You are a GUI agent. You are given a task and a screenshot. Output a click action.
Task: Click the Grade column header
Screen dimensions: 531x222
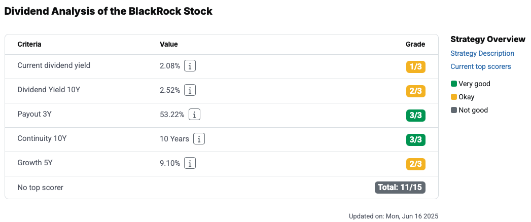pos(415,44)
